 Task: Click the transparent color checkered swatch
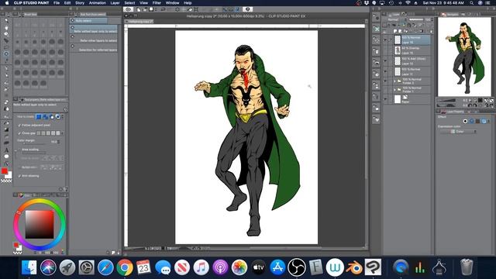click(x=6, y=181)
